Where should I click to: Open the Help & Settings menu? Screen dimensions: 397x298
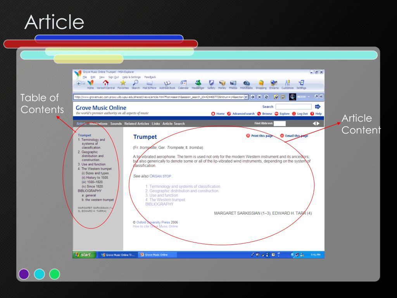(131, 77)
